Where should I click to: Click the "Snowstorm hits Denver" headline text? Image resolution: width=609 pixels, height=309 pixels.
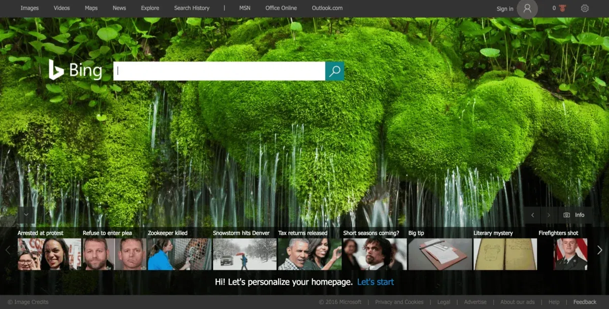(241, 233)
